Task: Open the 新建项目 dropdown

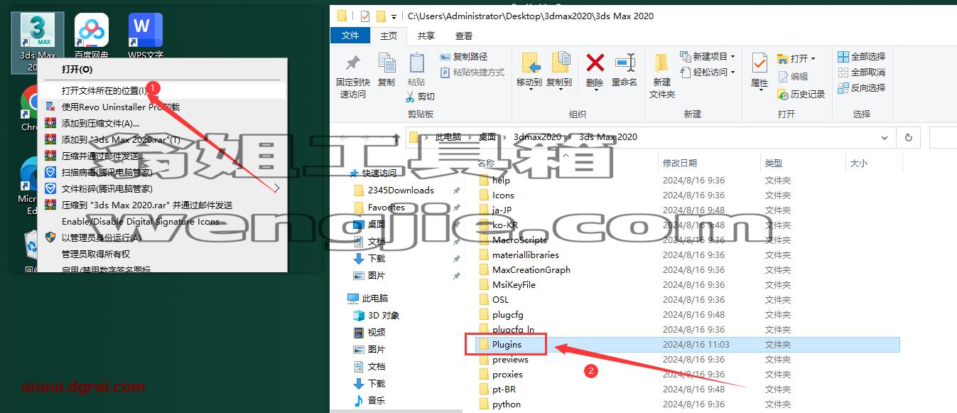Action: point(732,56)
